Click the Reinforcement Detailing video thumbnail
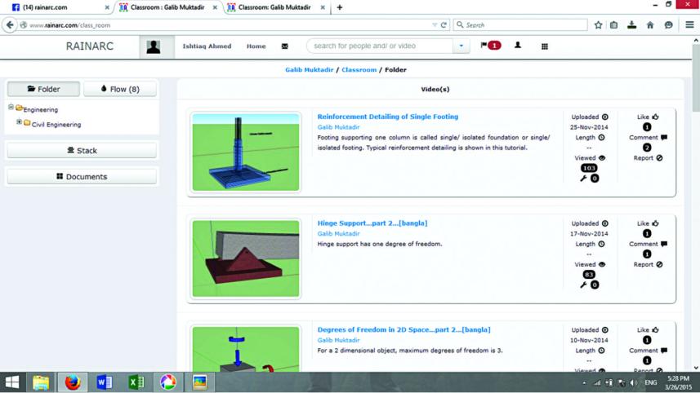The image size is (700, 393). click(x=245, y=152)
